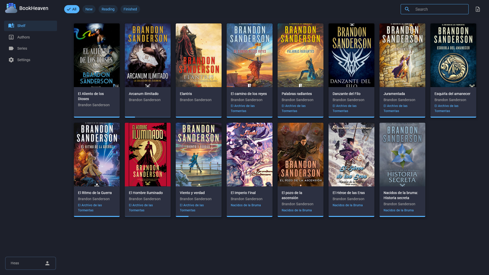Screen dimensions: 489x275
Task: Open the El Archivo de las Tormentas series link
Action: pos(243,108)
